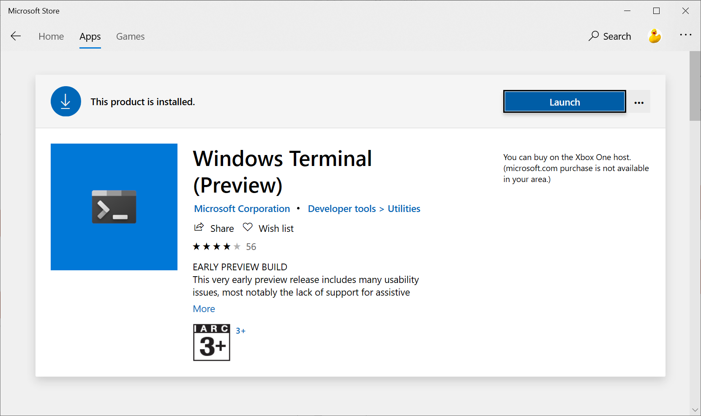Viewport: 701px width, 416px height.
Task: Switch to the Games tab
Action: tap(130, 36)
